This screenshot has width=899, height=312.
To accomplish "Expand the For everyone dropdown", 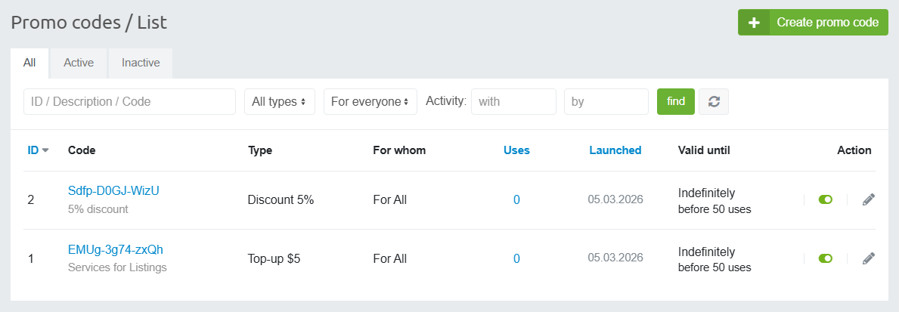I will click(370, 101).
